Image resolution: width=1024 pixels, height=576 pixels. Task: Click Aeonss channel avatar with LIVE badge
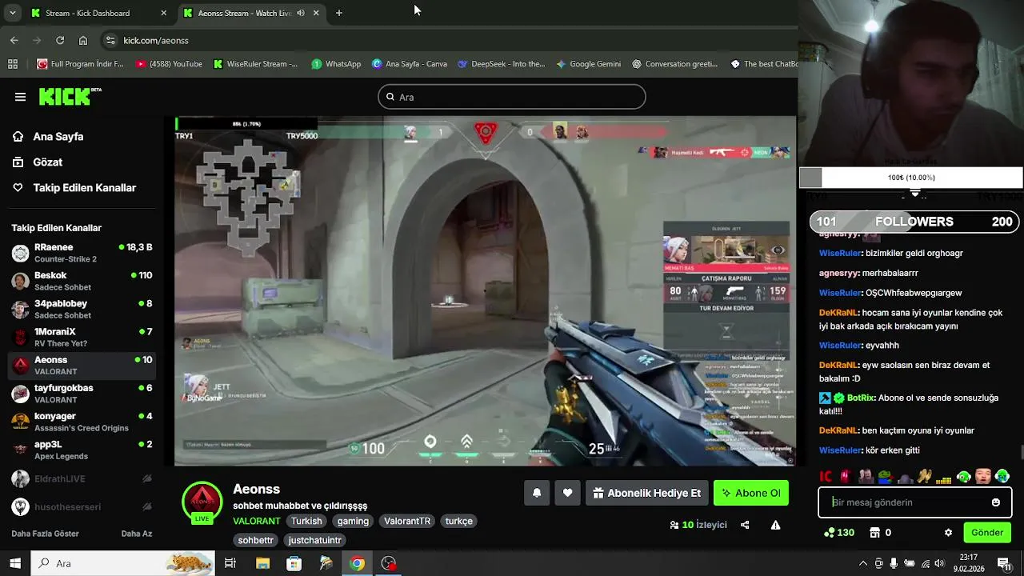(x=202, y=503)
